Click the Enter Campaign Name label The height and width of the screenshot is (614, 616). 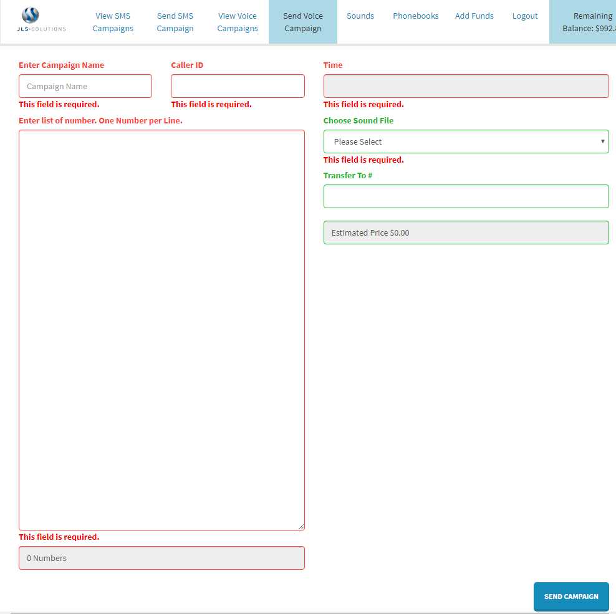(x=61, y=65)
